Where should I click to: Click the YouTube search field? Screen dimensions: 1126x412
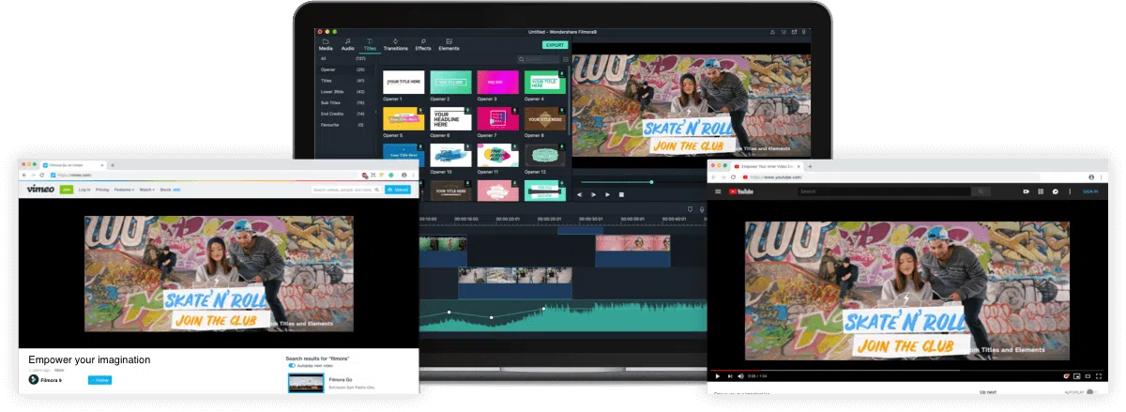coord(885,191)
